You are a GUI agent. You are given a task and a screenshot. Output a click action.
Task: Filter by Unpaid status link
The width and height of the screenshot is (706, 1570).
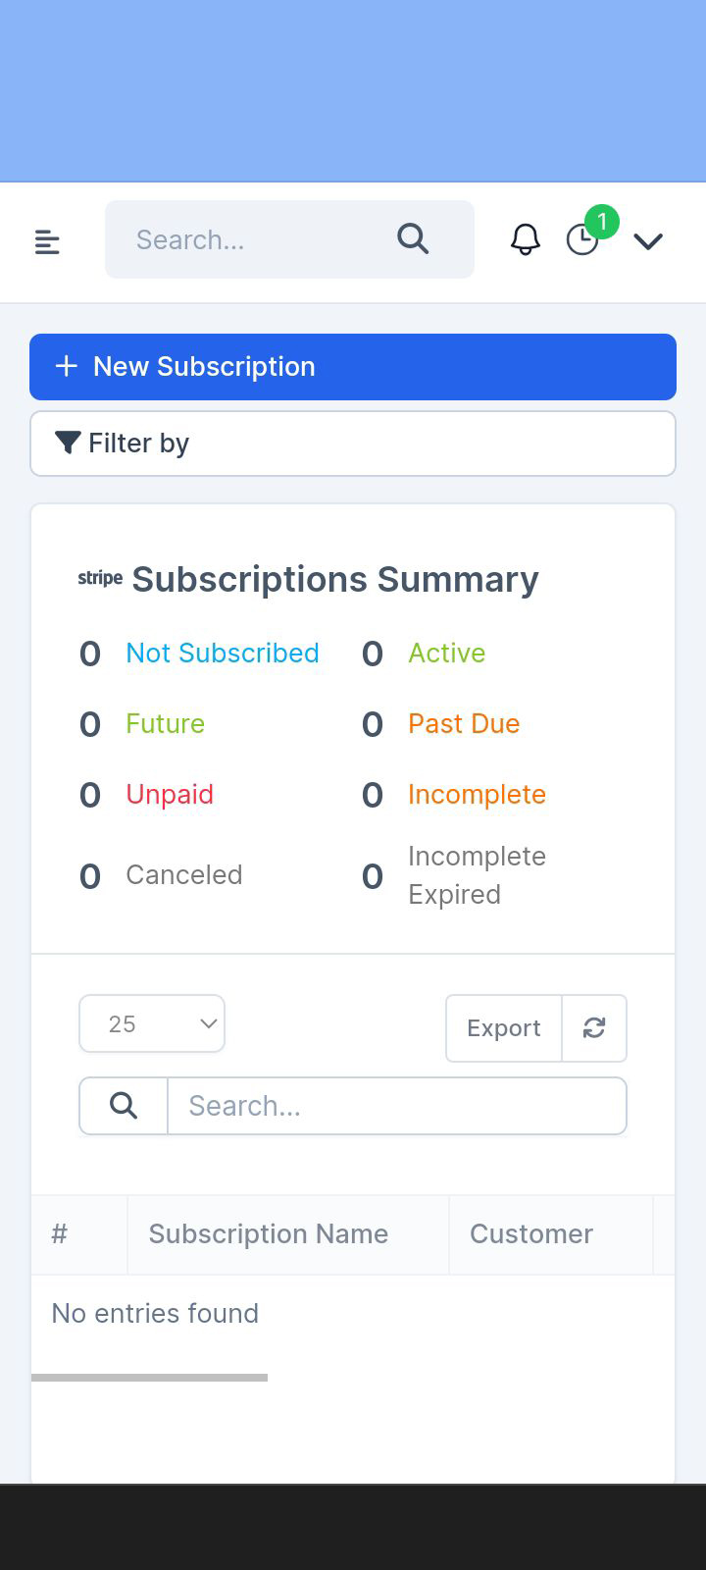click(x=170, y=794)
